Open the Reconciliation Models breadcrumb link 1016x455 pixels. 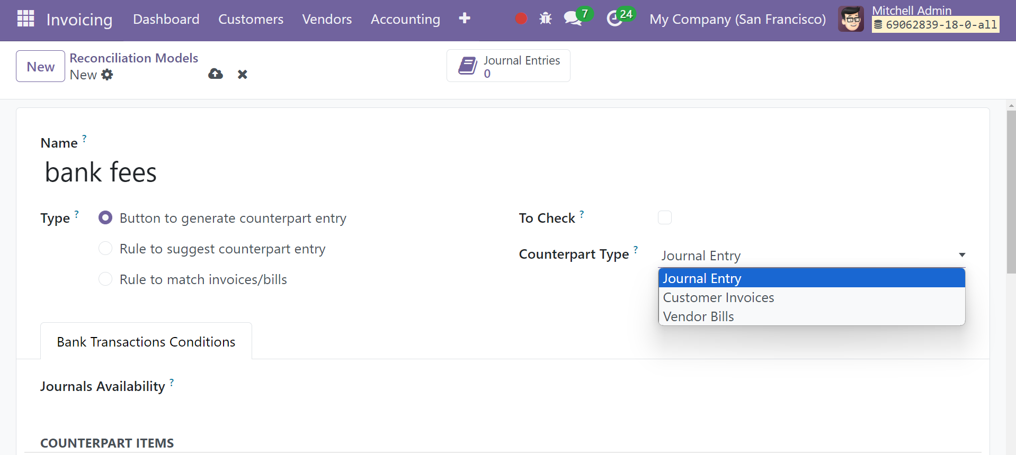click(133, 58)
